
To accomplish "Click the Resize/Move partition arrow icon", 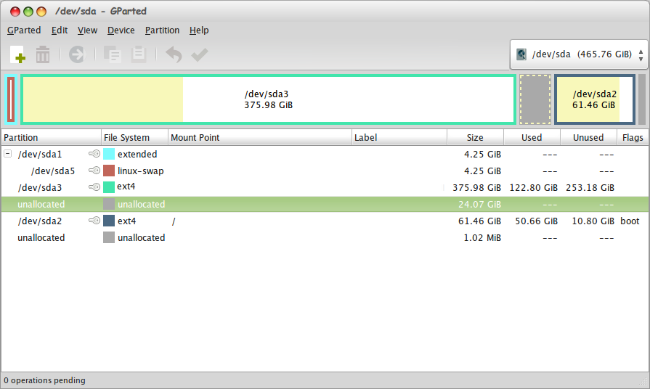I will point(76,54).
